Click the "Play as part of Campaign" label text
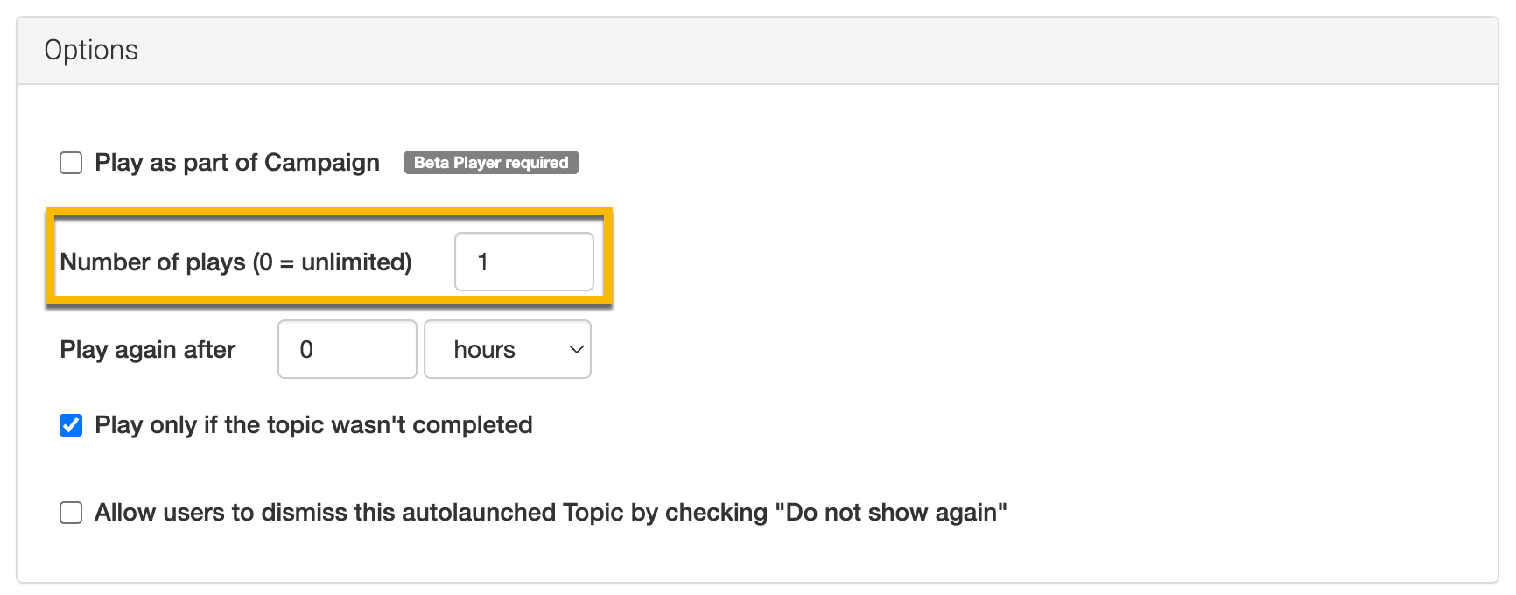This screenshot has width=1516, height=595. pyautogui.click(x=237, y=163)
